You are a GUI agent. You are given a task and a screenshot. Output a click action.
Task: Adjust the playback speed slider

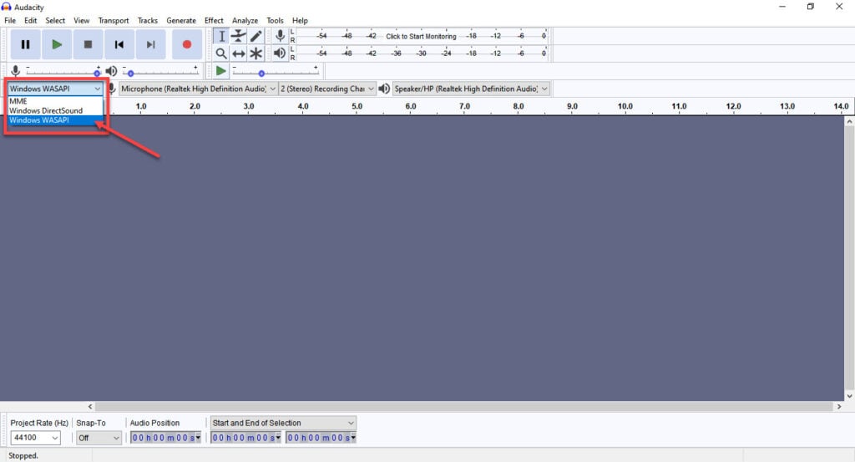[x=276, y=72]
